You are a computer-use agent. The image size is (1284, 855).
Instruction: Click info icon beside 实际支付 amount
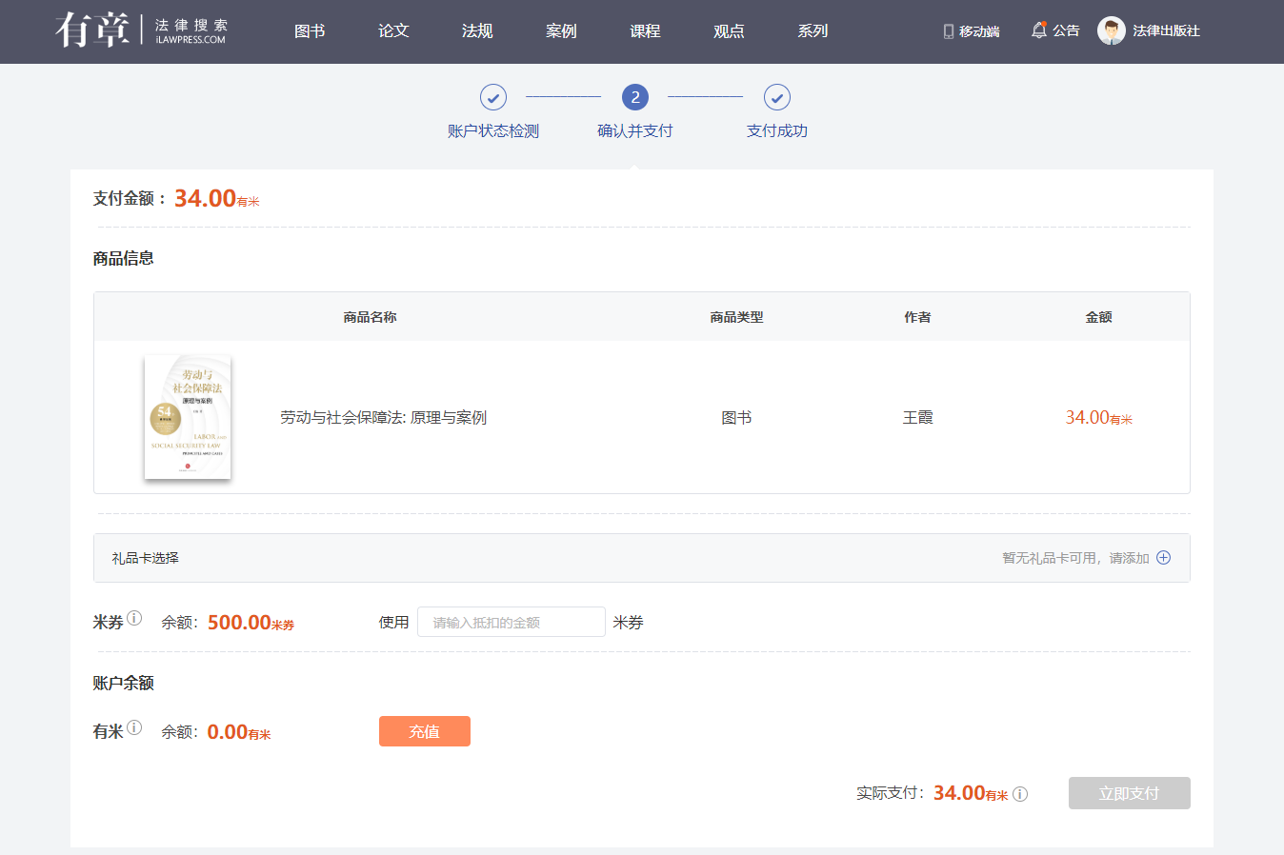(1020, 794)
